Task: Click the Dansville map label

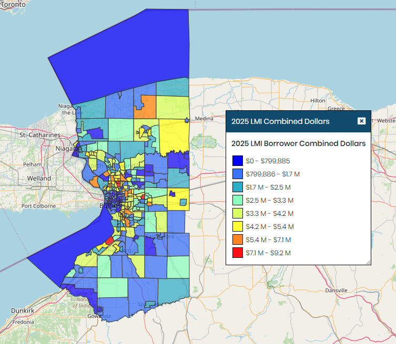Action: [336, 290]
